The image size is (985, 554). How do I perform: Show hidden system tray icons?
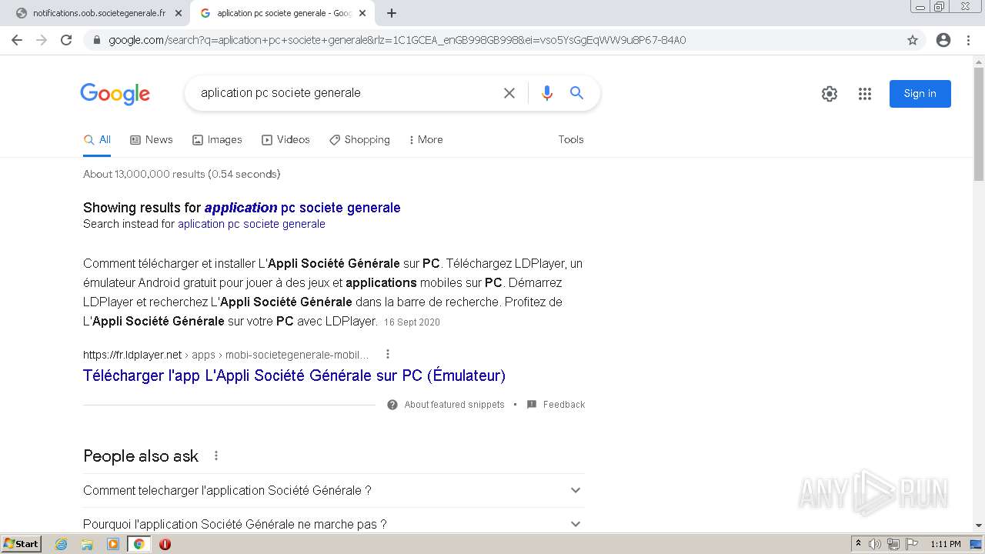858,544
